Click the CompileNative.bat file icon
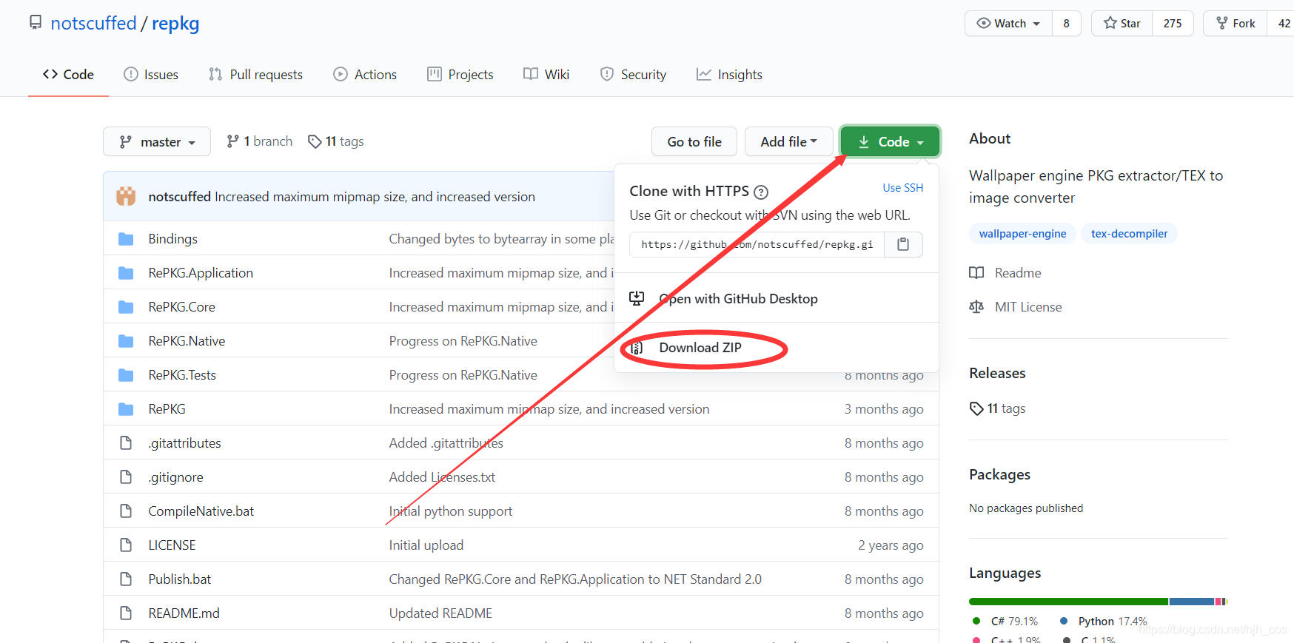Viewport: 1294px width, 643px height. [x=126, y=511]
